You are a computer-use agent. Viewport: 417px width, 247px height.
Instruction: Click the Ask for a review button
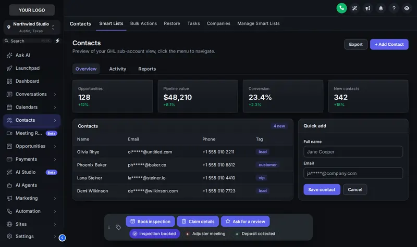click(245, 222)
